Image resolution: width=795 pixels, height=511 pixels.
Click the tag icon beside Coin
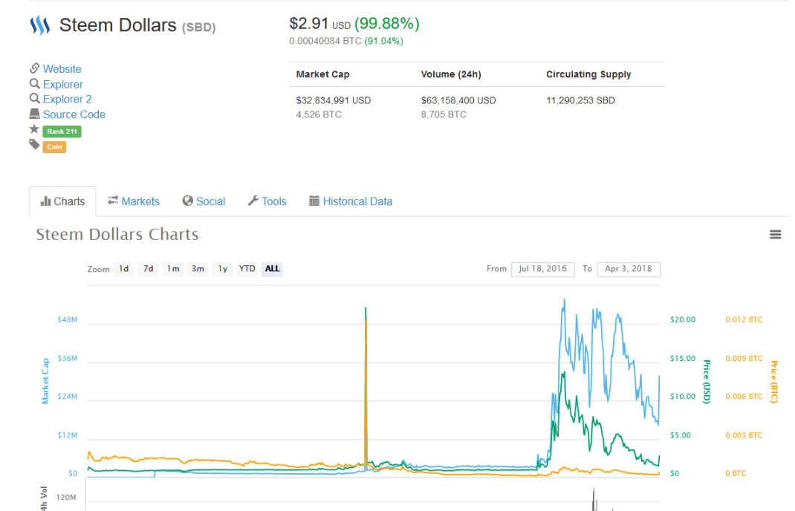pyautogui.click(x=34, y=145)
